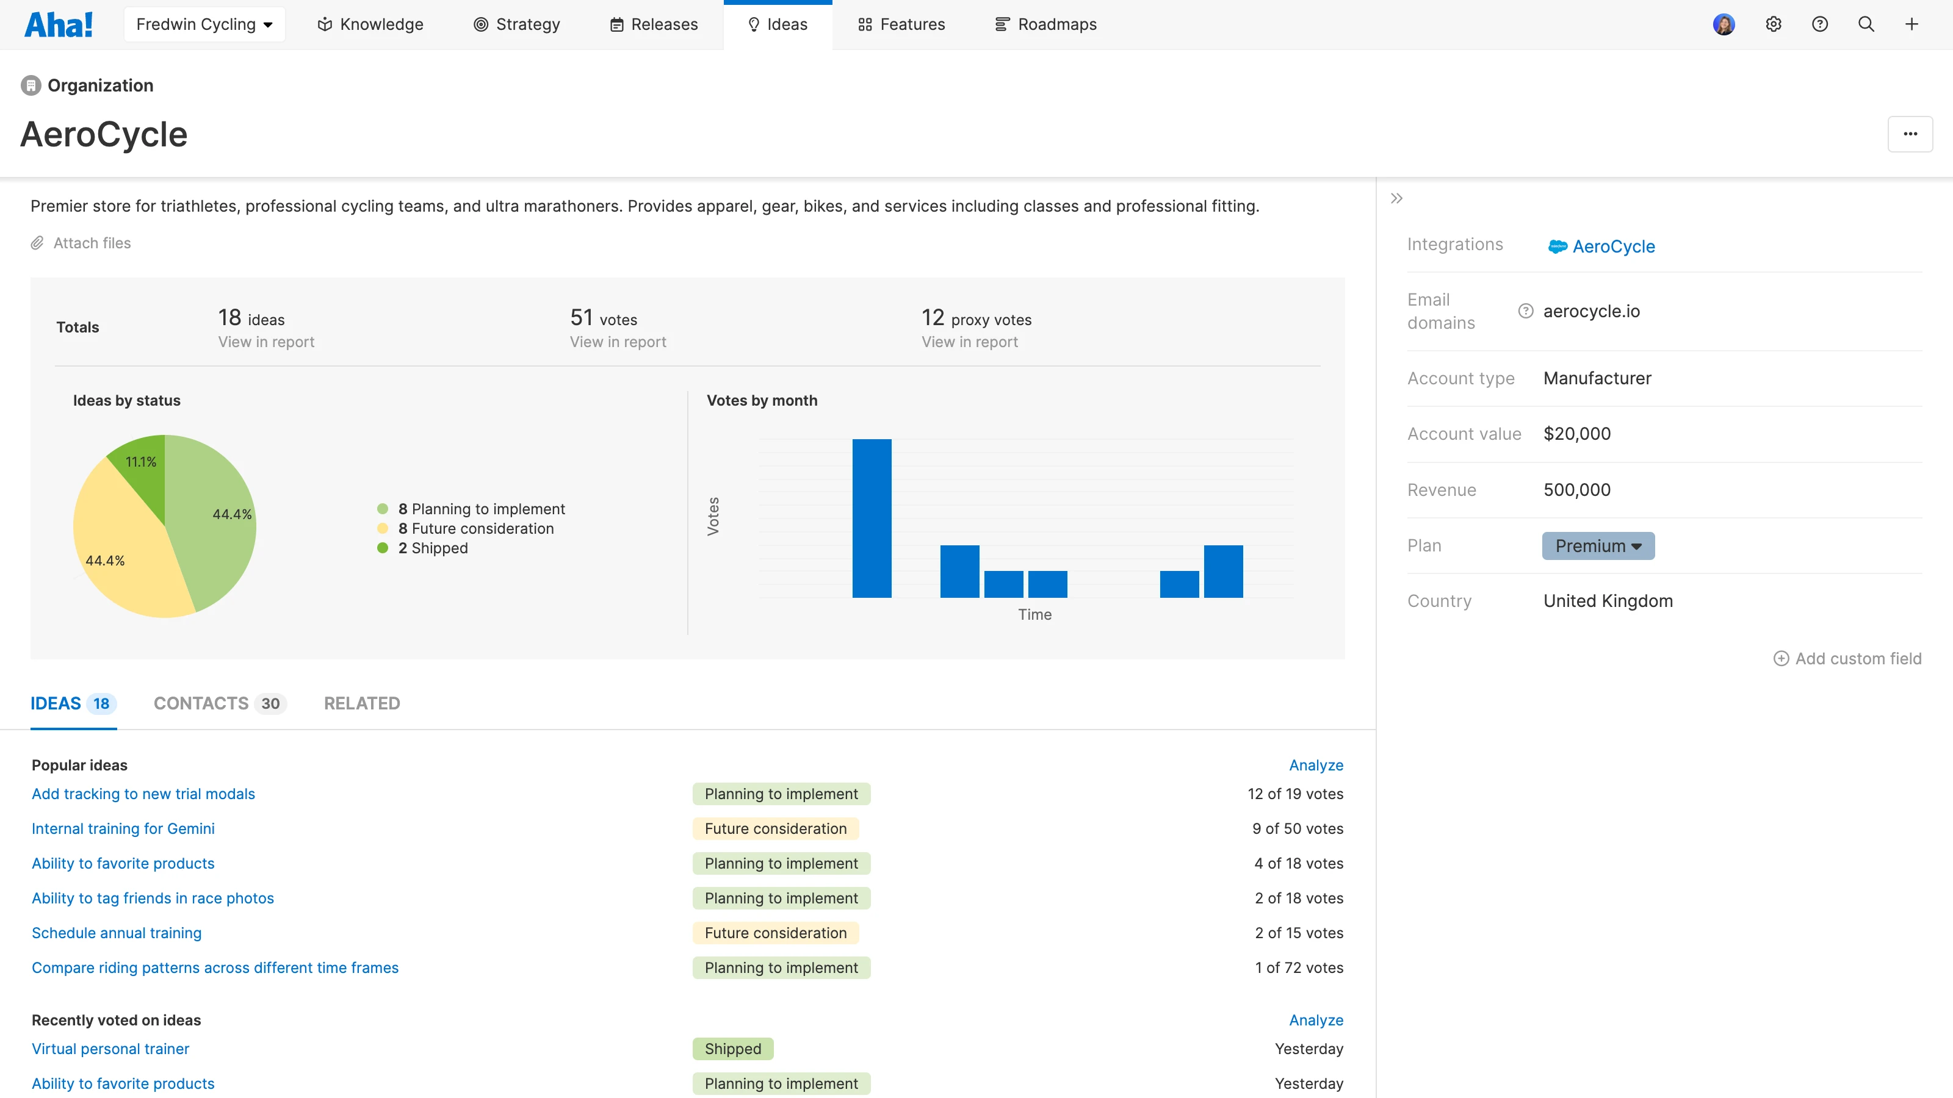Click the Email domains help icon
Viewport: 1953px width, 1098px height.
coord(1525,312)
